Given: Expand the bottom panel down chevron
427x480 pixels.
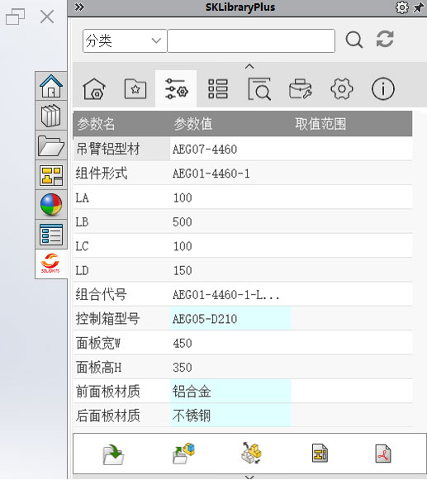Looking at the screenshot, I should [249, 478].
